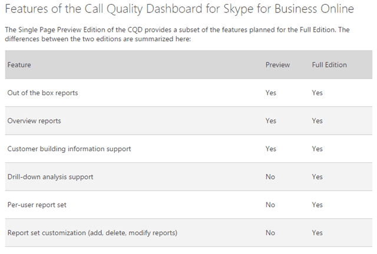This screenshot has width=377, height=254.
Task: Select the Out of the box reports row label
Action: click(42, 93)
